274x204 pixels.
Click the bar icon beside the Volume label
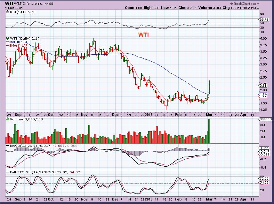7,119
